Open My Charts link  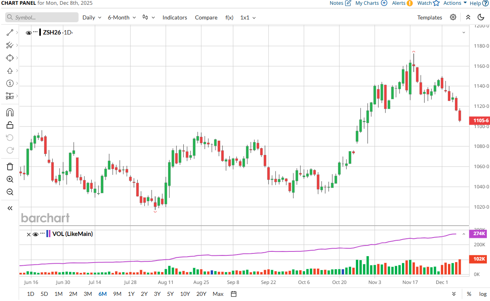pos(371,3)
